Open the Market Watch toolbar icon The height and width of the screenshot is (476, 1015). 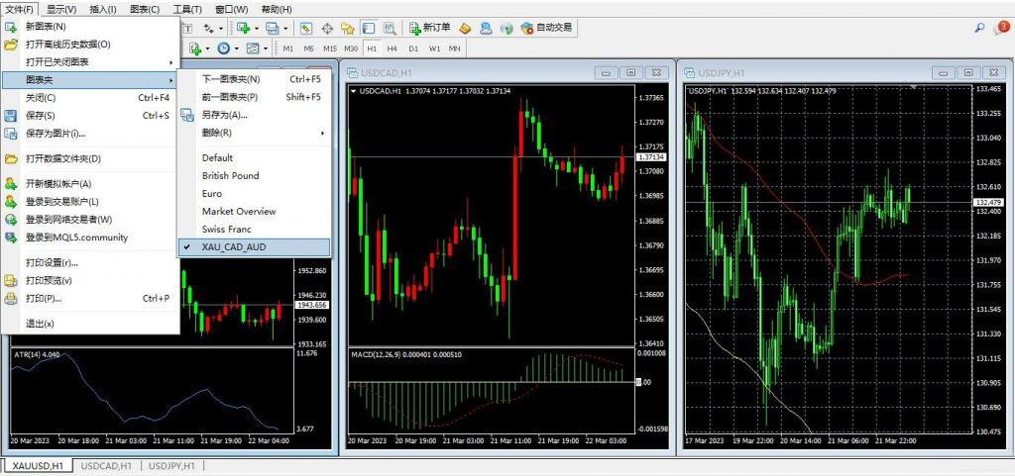click(x=306, y=29)
